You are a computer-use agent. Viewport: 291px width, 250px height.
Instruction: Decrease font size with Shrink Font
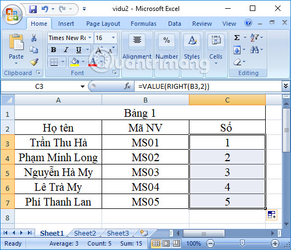tap(111, 50)
